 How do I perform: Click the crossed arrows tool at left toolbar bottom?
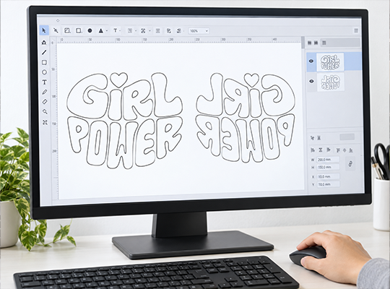[x=45, y=122]
